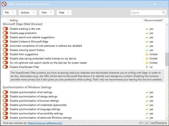169x126 pixels.
Task: Open the Actions menu
Action: [28, 12]
